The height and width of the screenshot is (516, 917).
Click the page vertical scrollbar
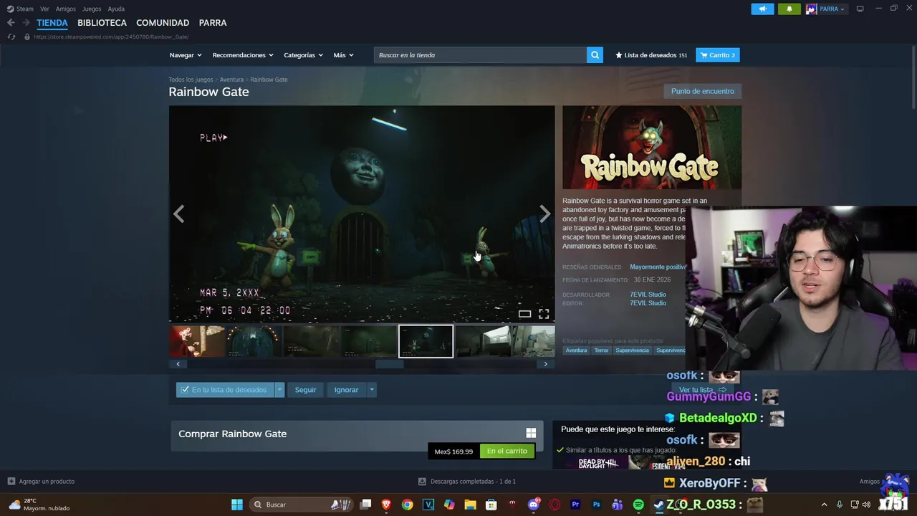pos(913,79)
